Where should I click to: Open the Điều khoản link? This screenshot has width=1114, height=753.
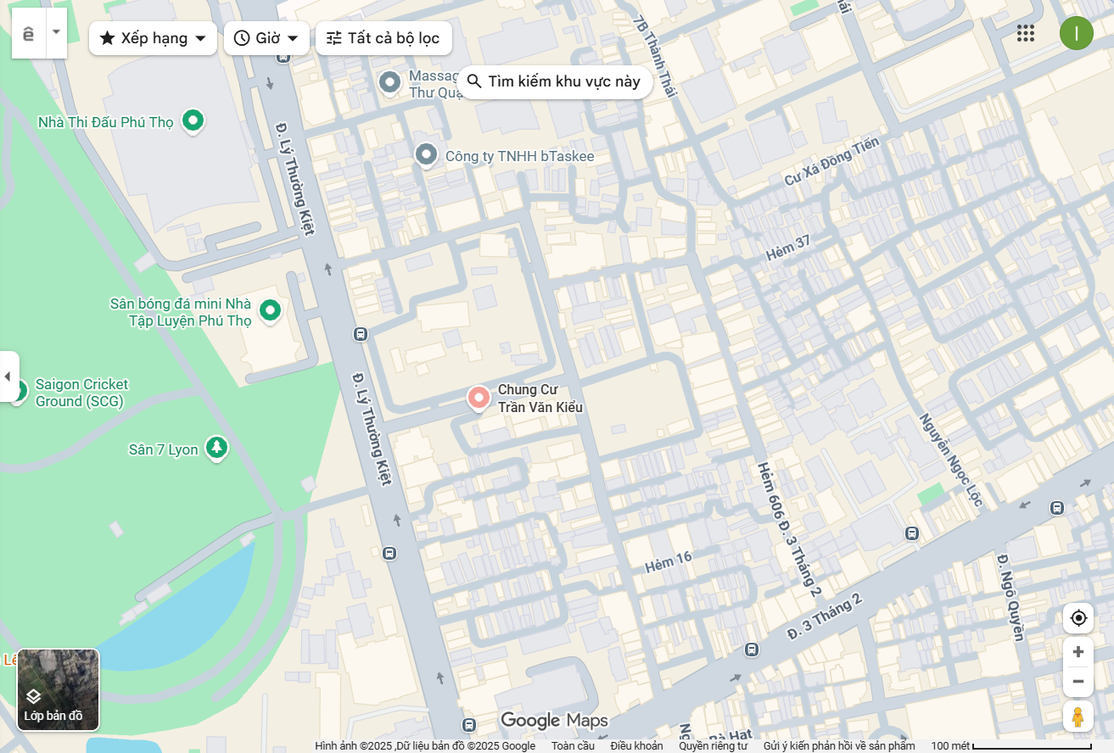[636, 746]
